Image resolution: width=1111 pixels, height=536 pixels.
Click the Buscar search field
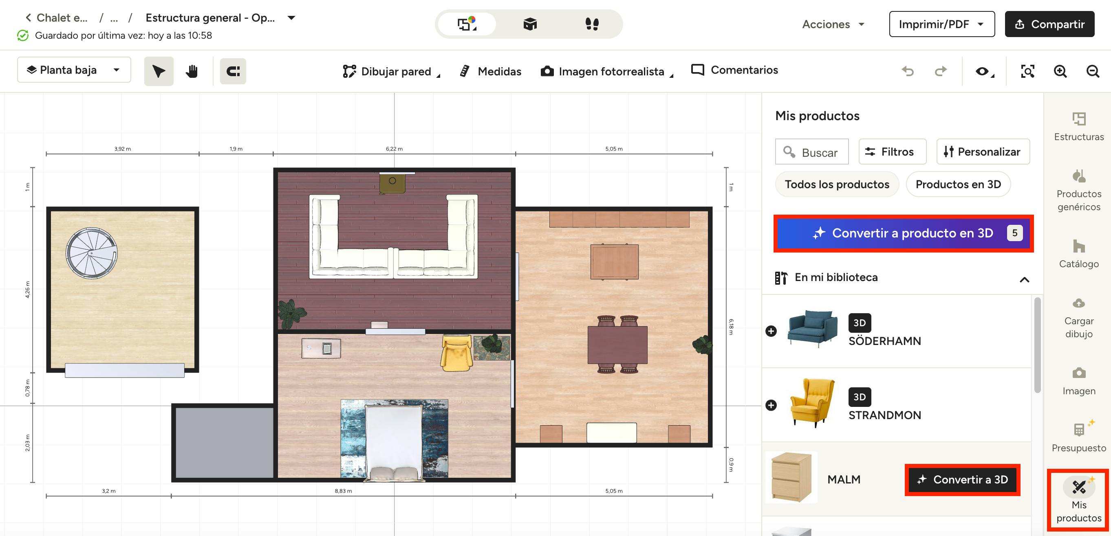[812, 152]
